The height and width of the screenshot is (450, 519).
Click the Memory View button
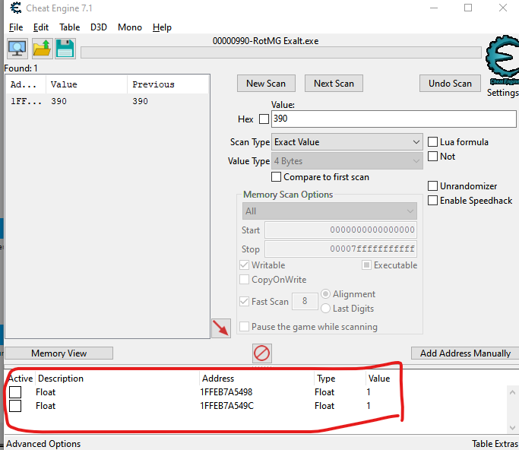click(x=59, y=353)
